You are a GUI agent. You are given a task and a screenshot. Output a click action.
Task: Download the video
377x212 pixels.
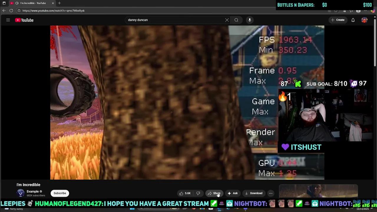coord(254,193)
